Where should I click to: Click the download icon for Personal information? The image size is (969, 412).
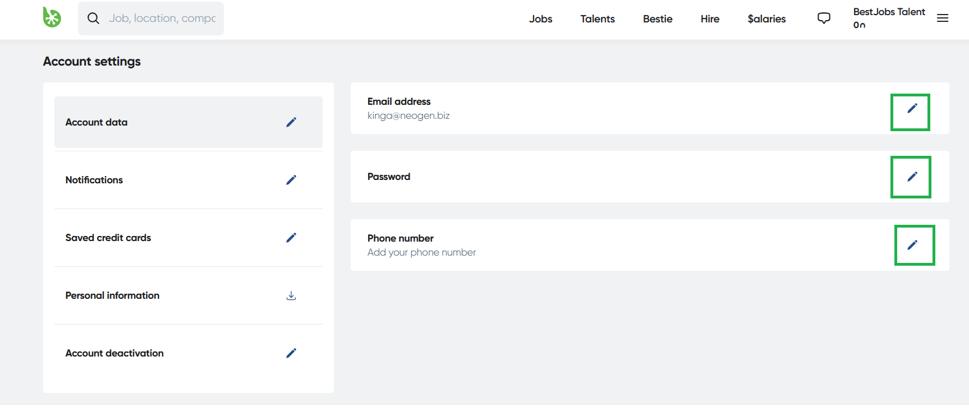[291, 295]
